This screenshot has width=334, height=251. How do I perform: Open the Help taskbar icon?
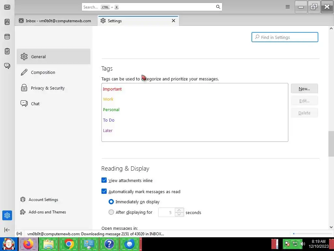[109, 244]
